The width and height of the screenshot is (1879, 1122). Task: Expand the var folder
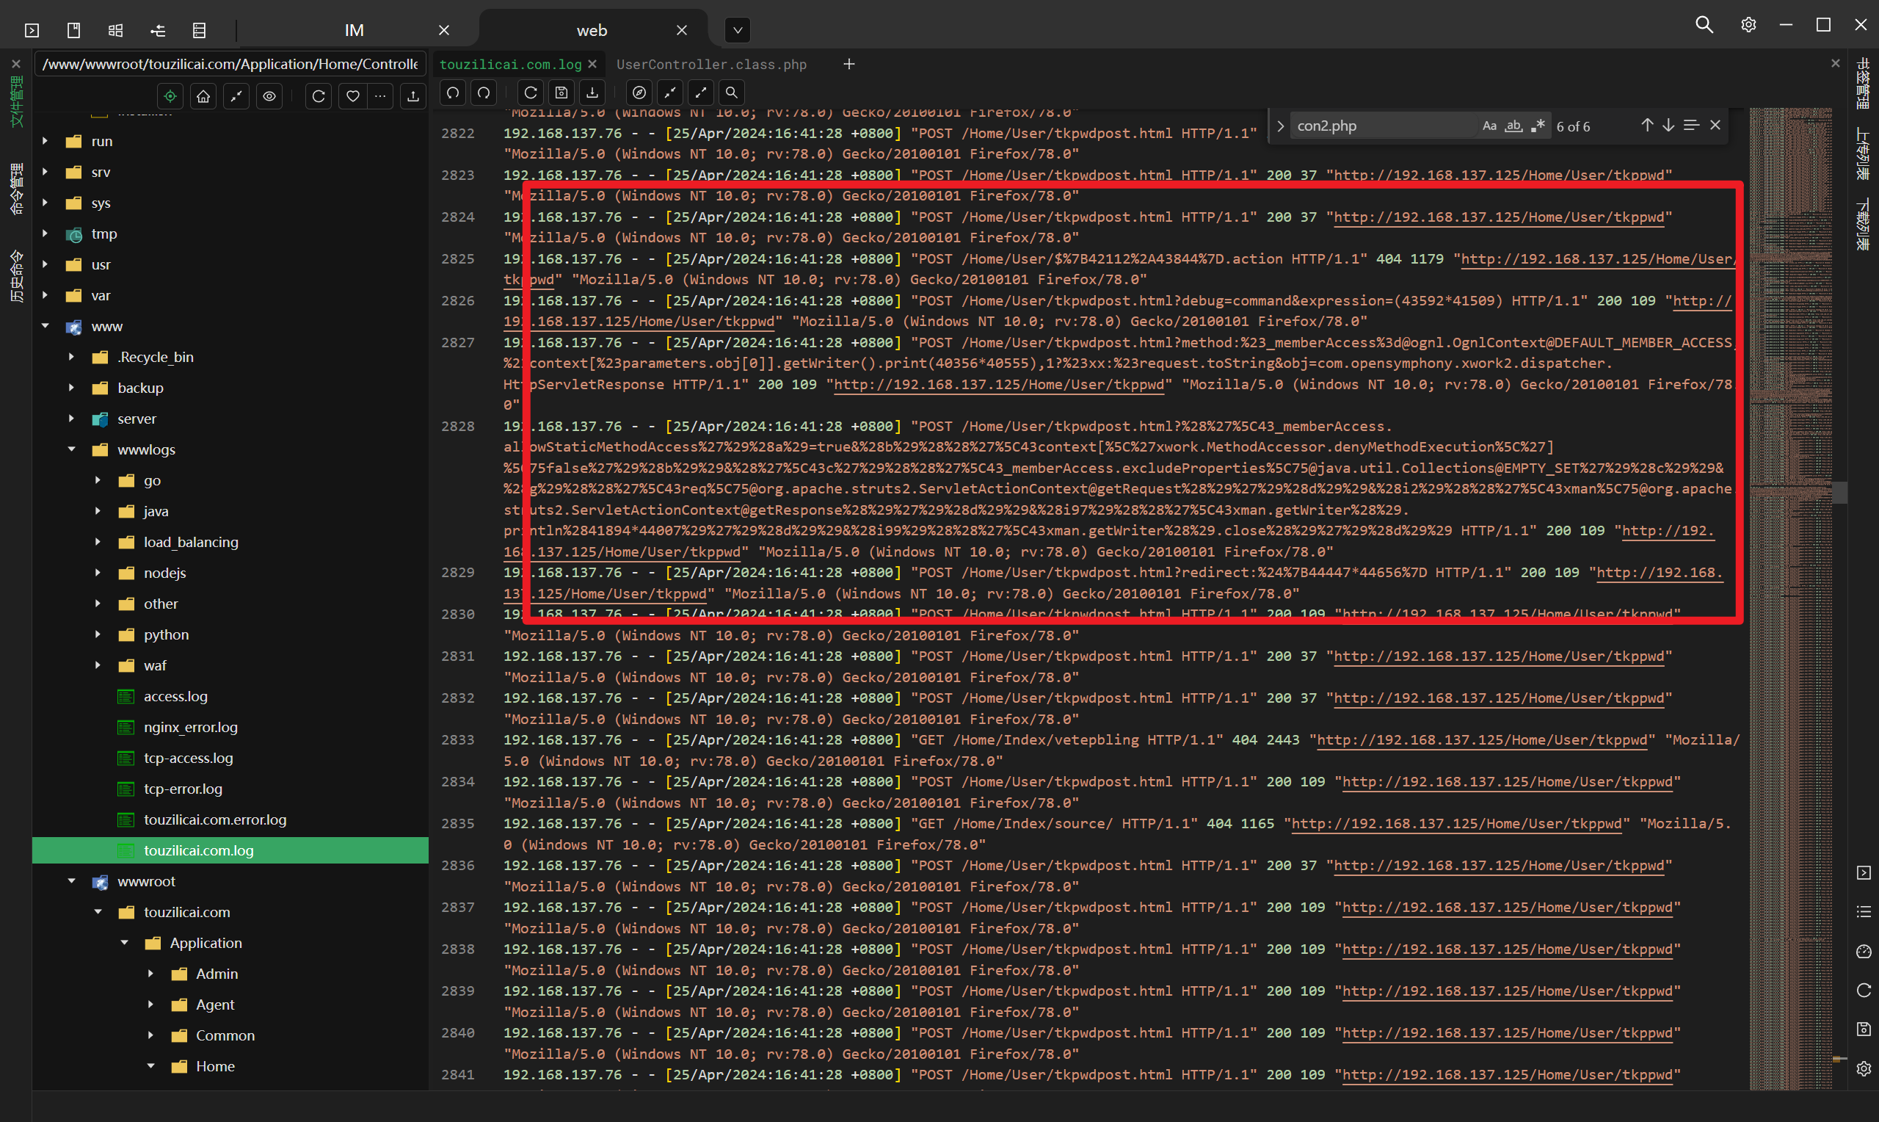pyautogui.click(x=46, y=296)
